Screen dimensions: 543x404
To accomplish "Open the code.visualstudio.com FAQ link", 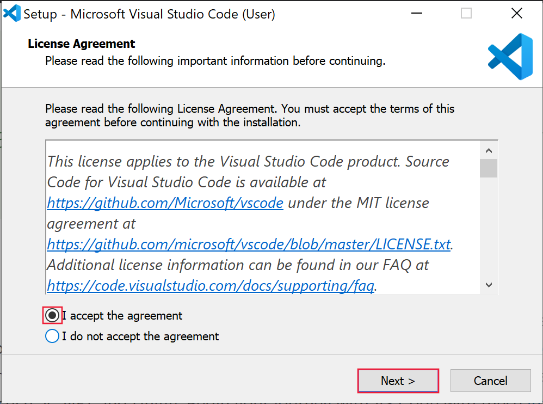I will click(x=211, y=286).
